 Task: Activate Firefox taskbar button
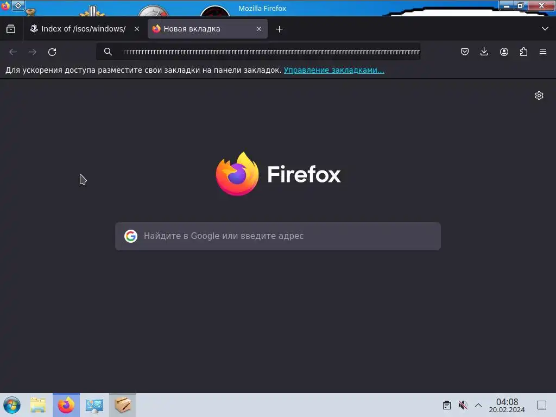pos(66,405)
